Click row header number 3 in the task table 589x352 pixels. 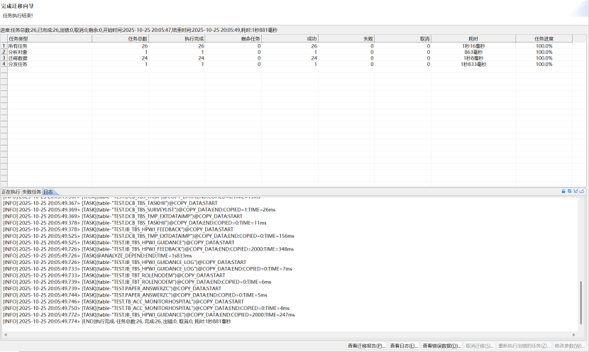pos(4,58)
